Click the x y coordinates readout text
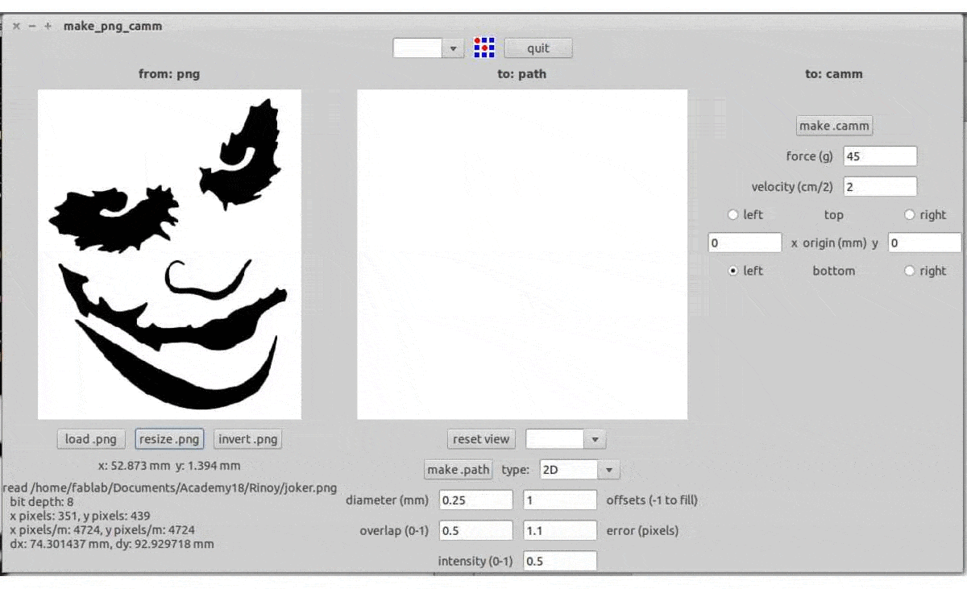The width and height of the screenshot is (967, 589). click(x=169, y=465)
